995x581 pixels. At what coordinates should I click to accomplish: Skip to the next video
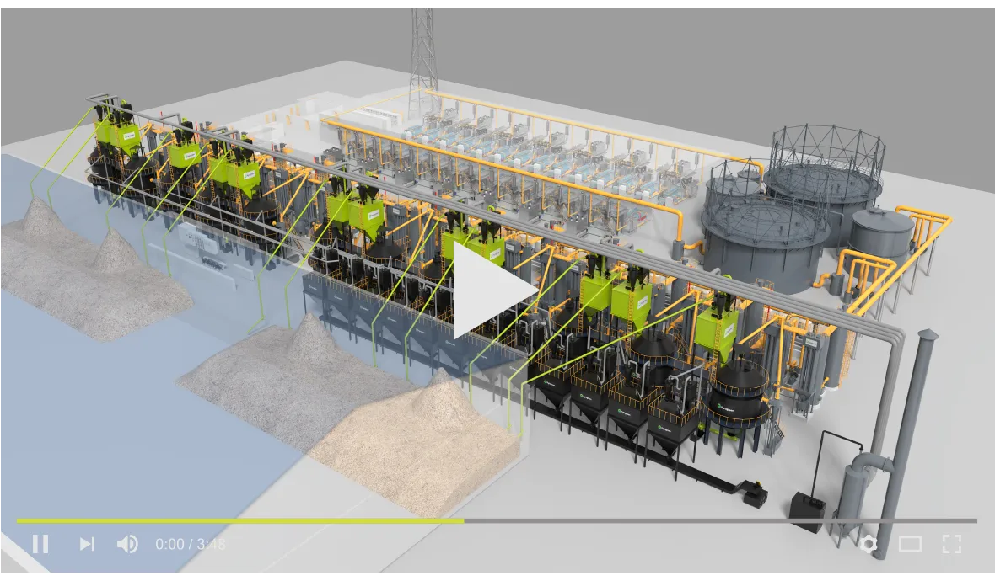pos(87,544)
